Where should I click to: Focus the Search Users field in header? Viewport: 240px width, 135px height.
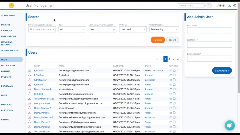click(191, 5)
